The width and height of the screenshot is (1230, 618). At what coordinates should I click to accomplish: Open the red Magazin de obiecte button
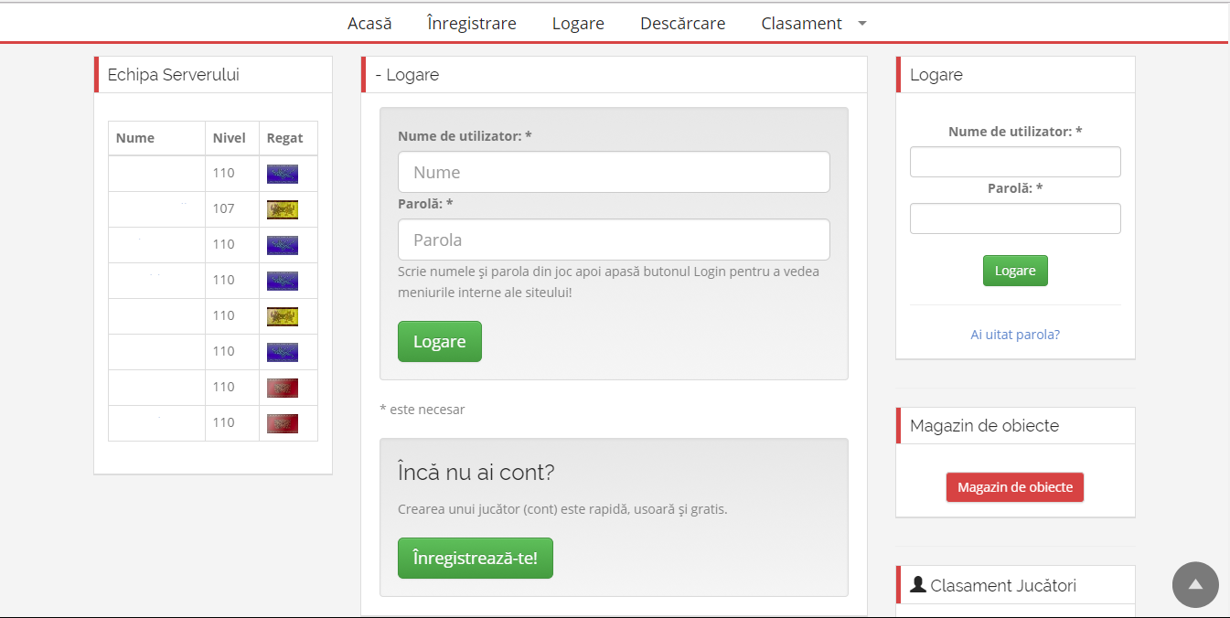coord(1015,487)
